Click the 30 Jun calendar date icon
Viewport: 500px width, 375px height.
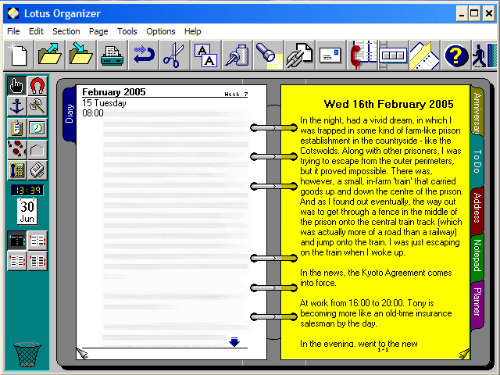(x=27, y=212)
